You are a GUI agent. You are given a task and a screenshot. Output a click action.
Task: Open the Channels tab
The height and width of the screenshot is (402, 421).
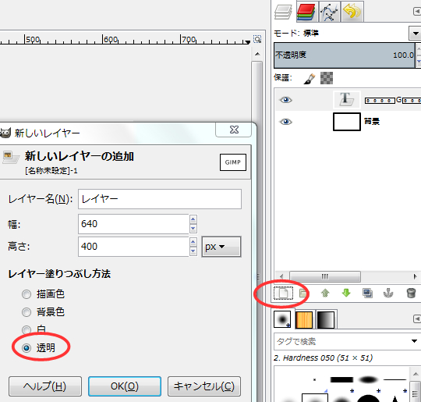(306, 12)
